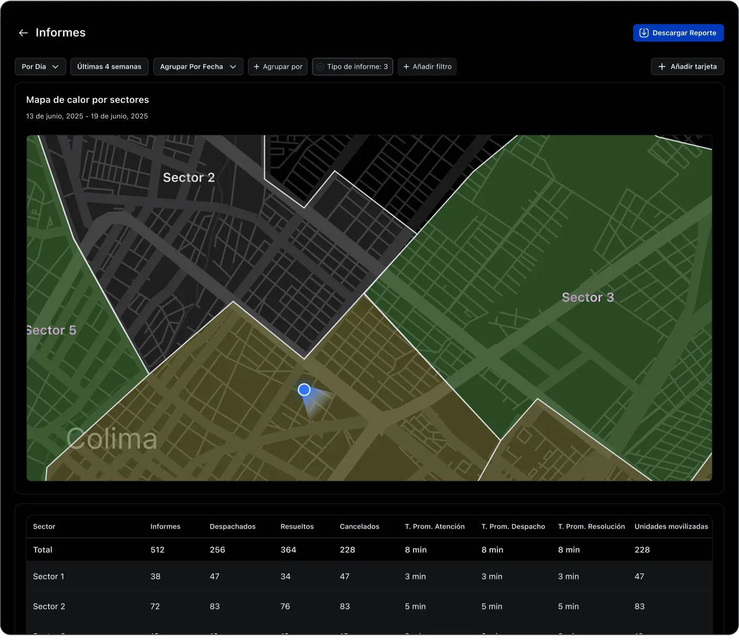Click the Unidades movilizadas column header
The width and height of the screenshot is (739, 643).
point(671,527)
